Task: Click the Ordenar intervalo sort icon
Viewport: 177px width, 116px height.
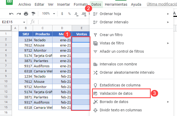Action: [95, 22]
